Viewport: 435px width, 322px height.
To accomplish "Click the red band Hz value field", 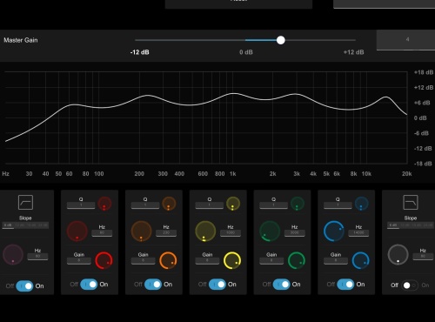I will click(x=102, y=233).
